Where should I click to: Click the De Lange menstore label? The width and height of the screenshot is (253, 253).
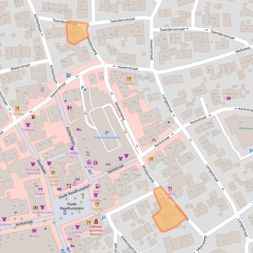[33, 171]
